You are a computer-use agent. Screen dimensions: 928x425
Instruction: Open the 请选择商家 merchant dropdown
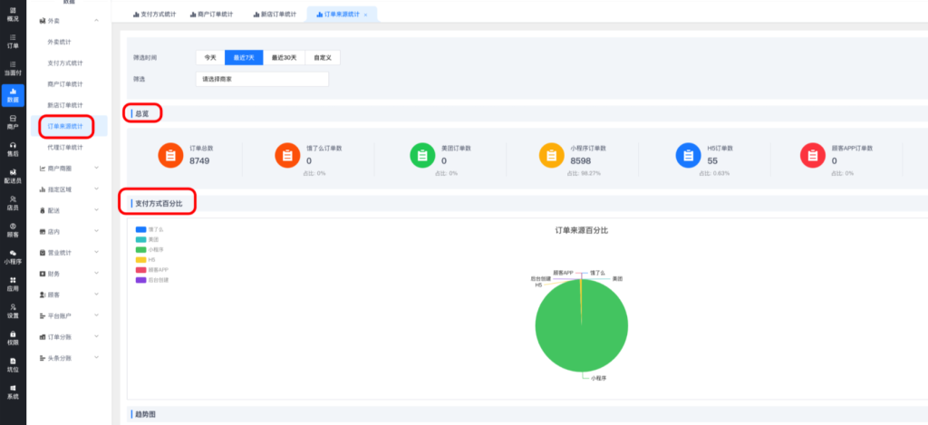262,79
